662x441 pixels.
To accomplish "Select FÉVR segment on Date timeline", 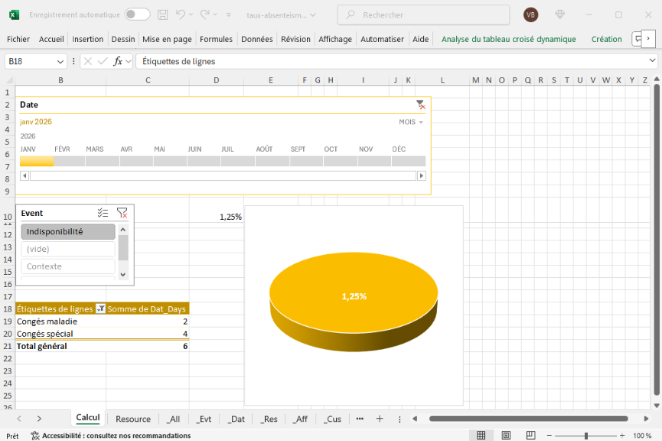I will [x=70, y=161].
